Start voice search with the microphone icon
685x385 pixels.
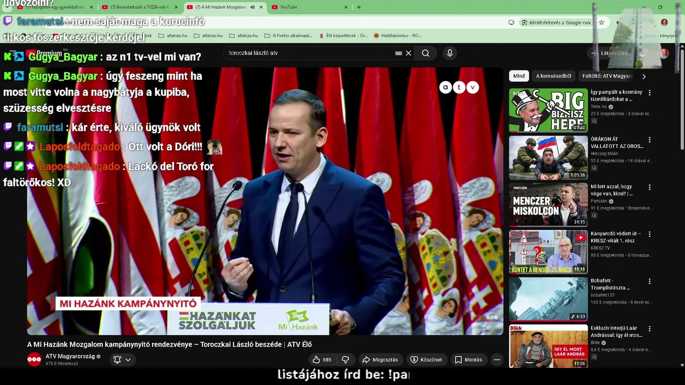coord(450,53)
